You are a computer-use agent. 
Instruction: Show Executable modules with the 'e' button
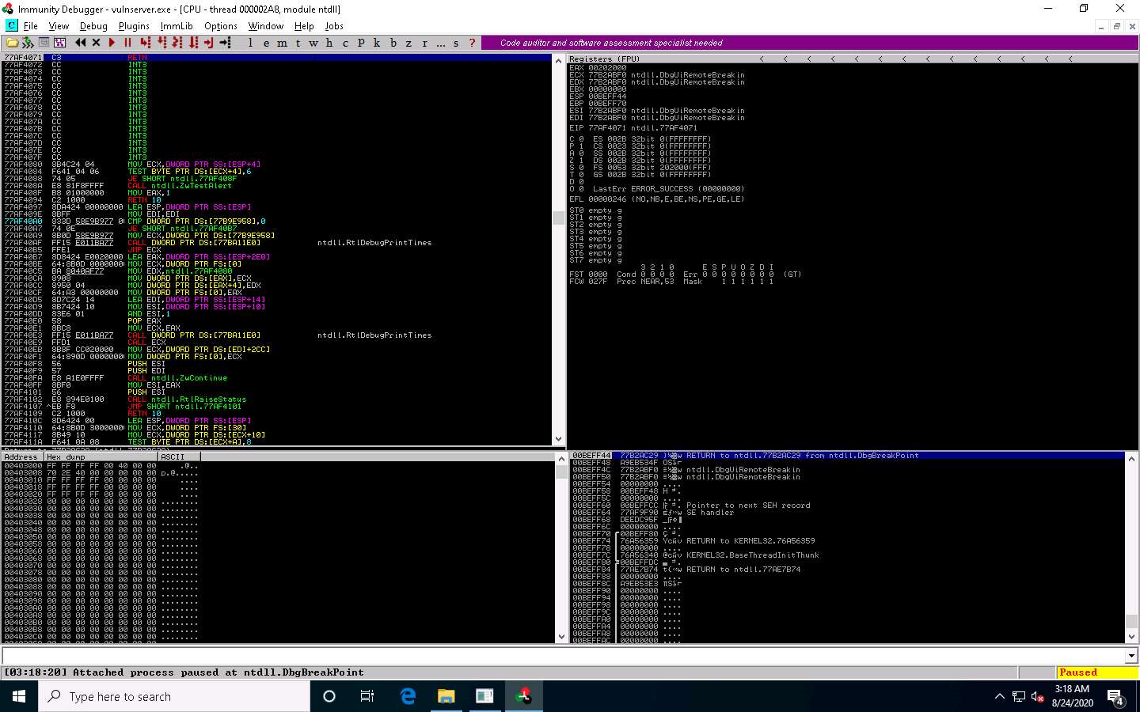pyautogui.click(x=266, y=43)
